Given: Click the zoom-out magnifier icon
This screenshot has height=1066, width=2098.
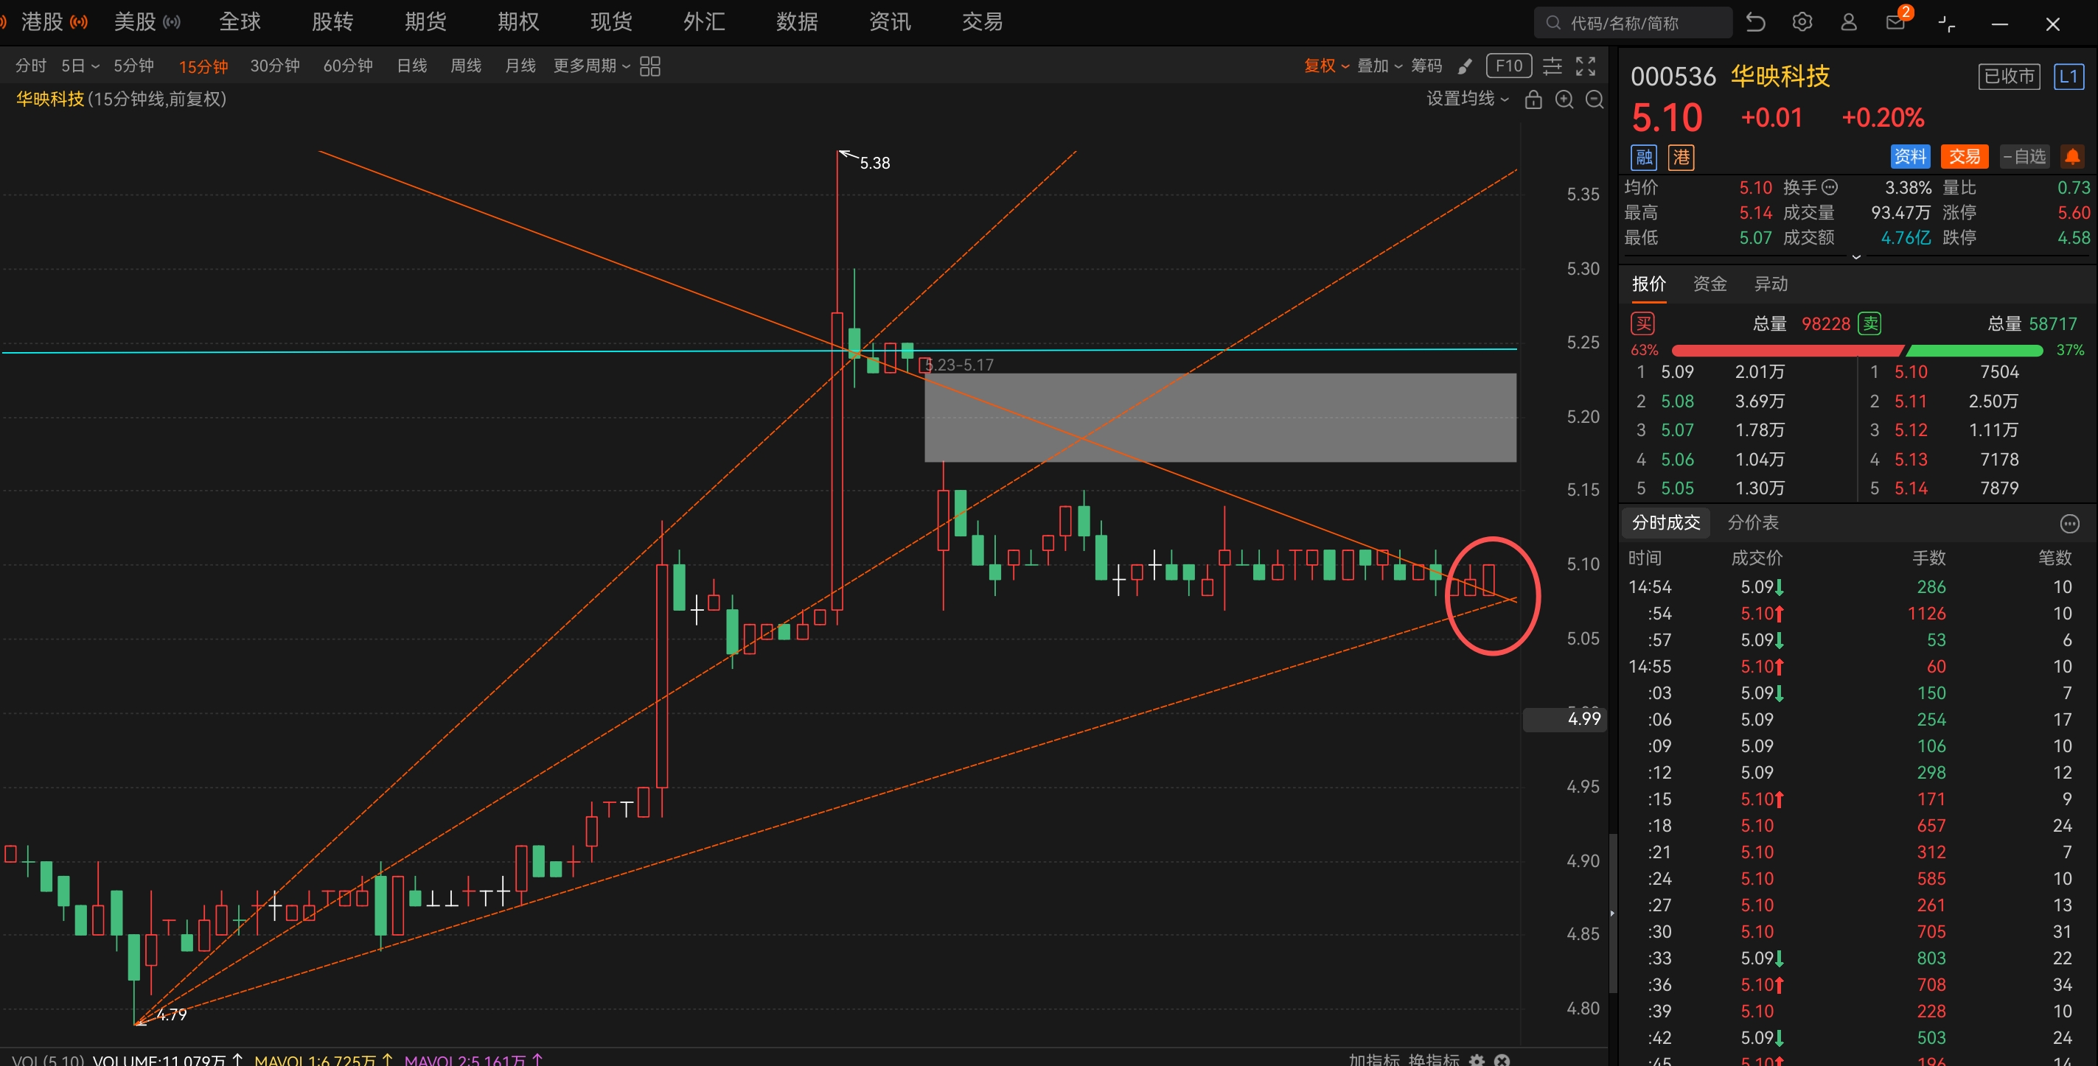Looking at the screenshot, I should 1595,99.
